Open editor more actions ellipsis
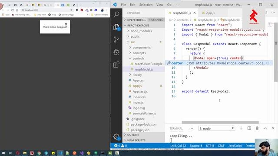 coord(273,13)
